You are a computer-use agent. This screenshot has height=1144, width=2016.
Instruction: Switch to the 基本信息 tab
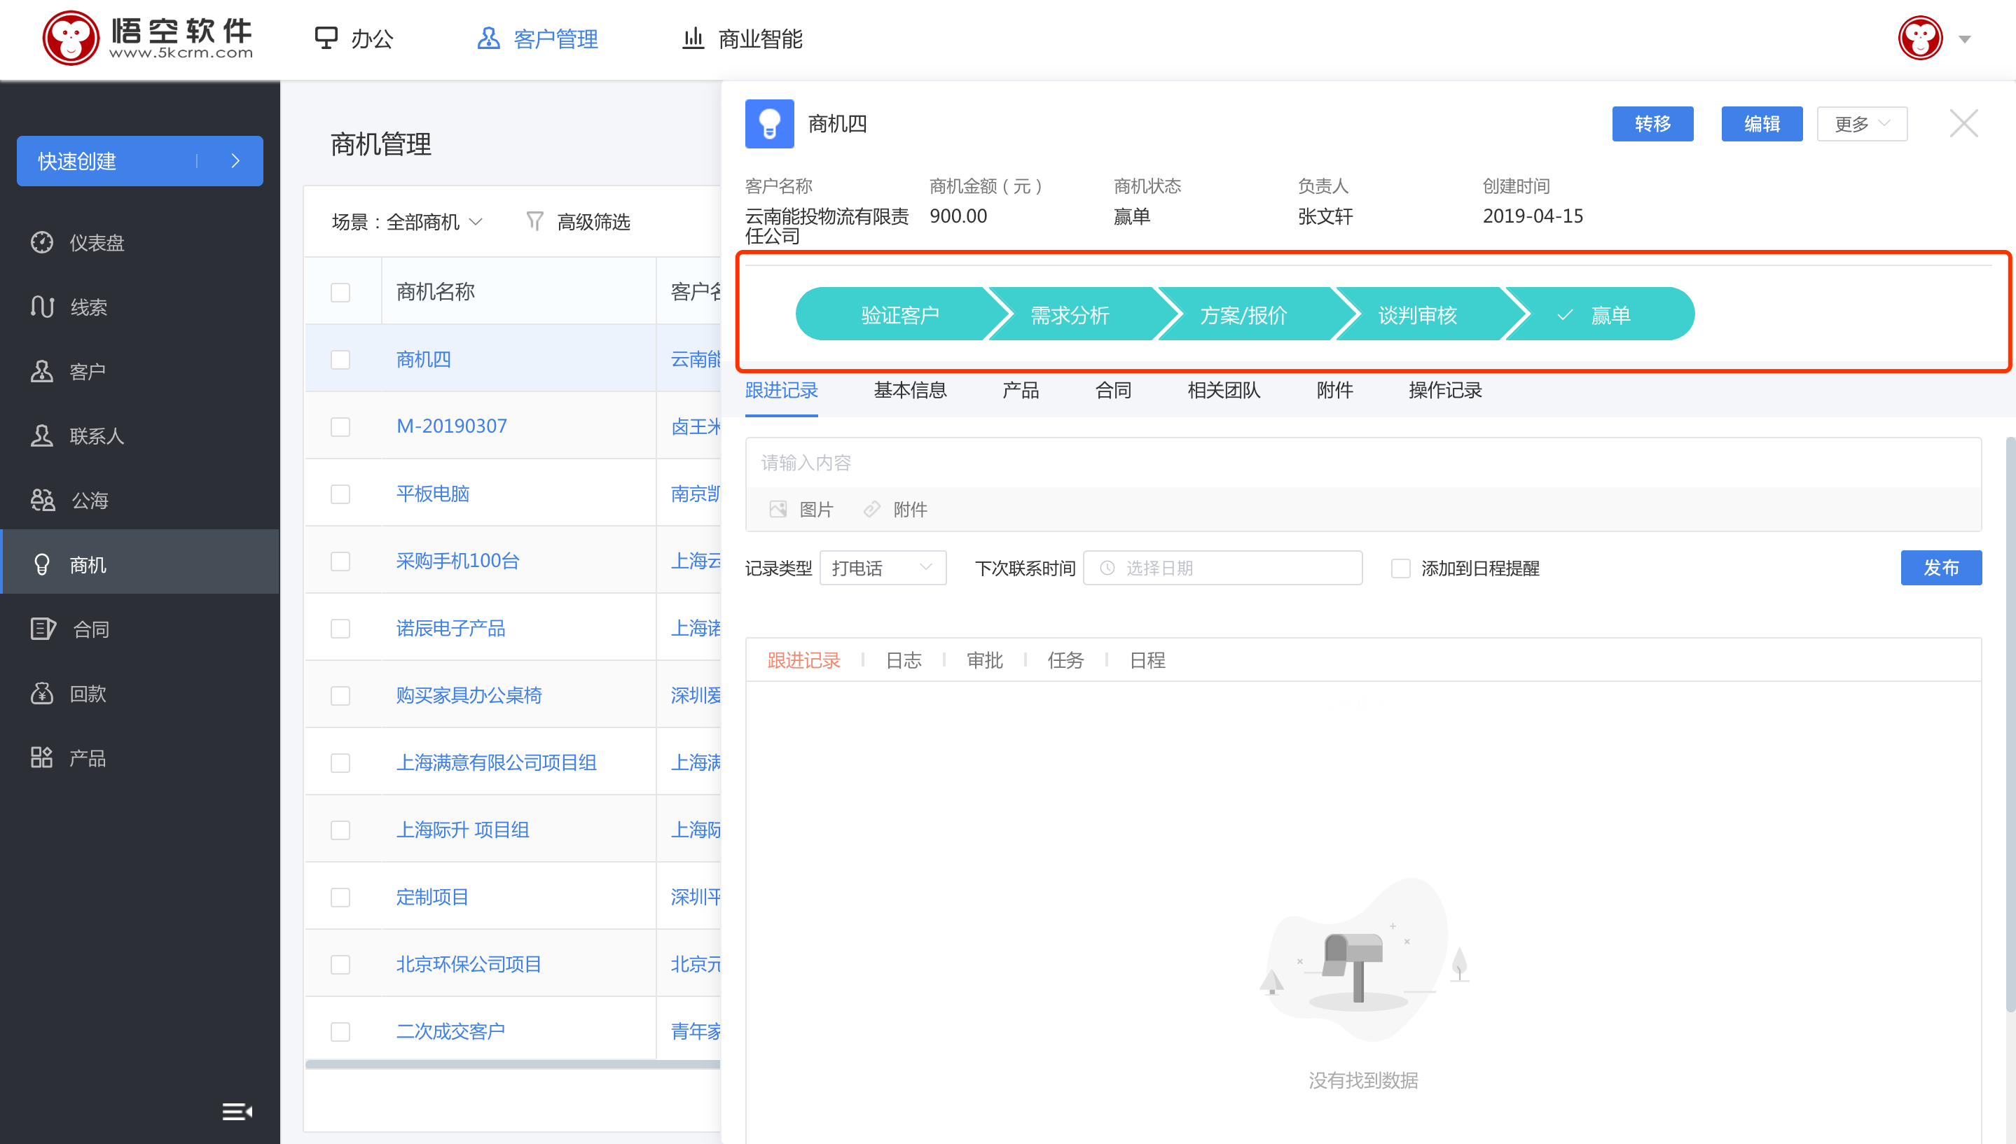click(910, 390)
